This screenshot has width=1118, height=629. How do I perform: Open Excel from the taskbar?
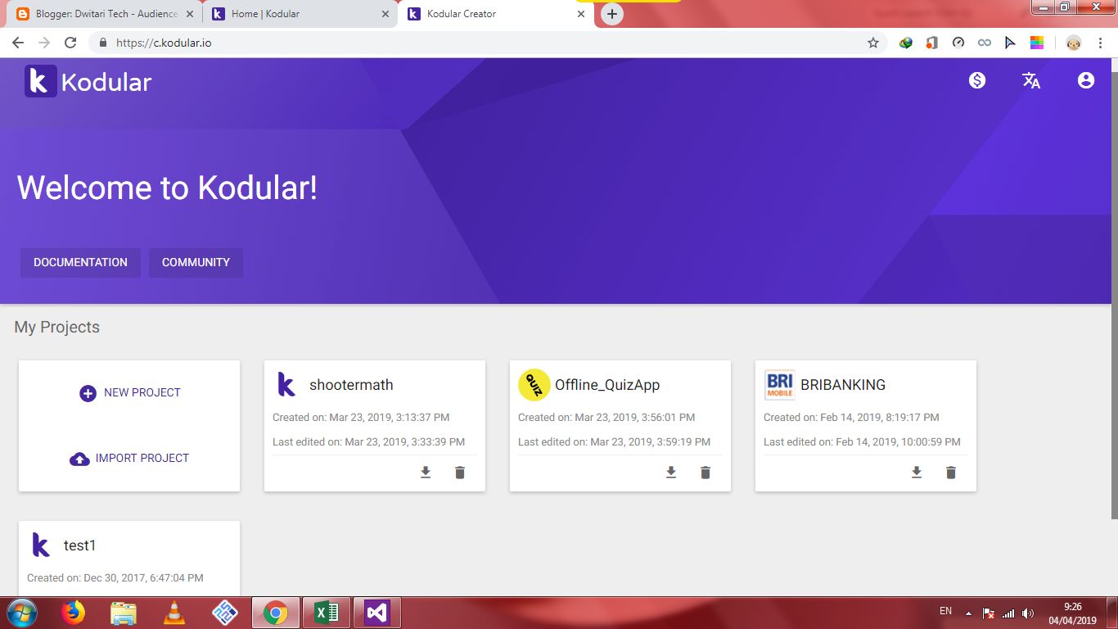coord(326,612)
